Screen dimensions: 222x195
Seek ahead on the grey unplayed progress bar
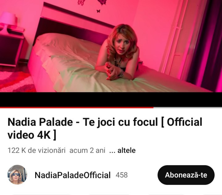point(187,108)
